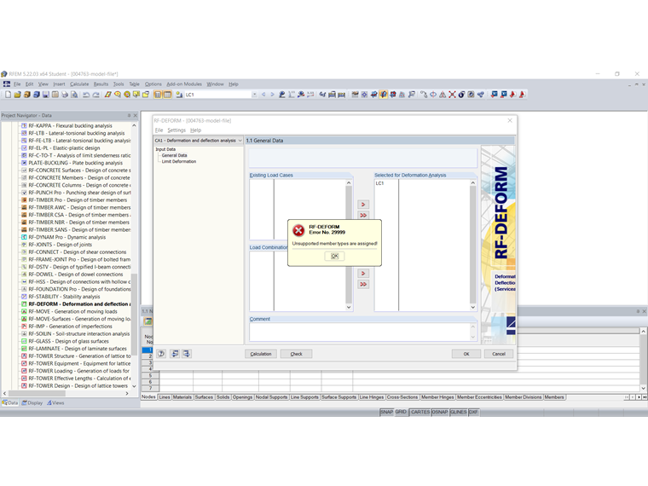Toggle SNAP in status bar
This screenshot has height=486, width=648.
[386, 412]
